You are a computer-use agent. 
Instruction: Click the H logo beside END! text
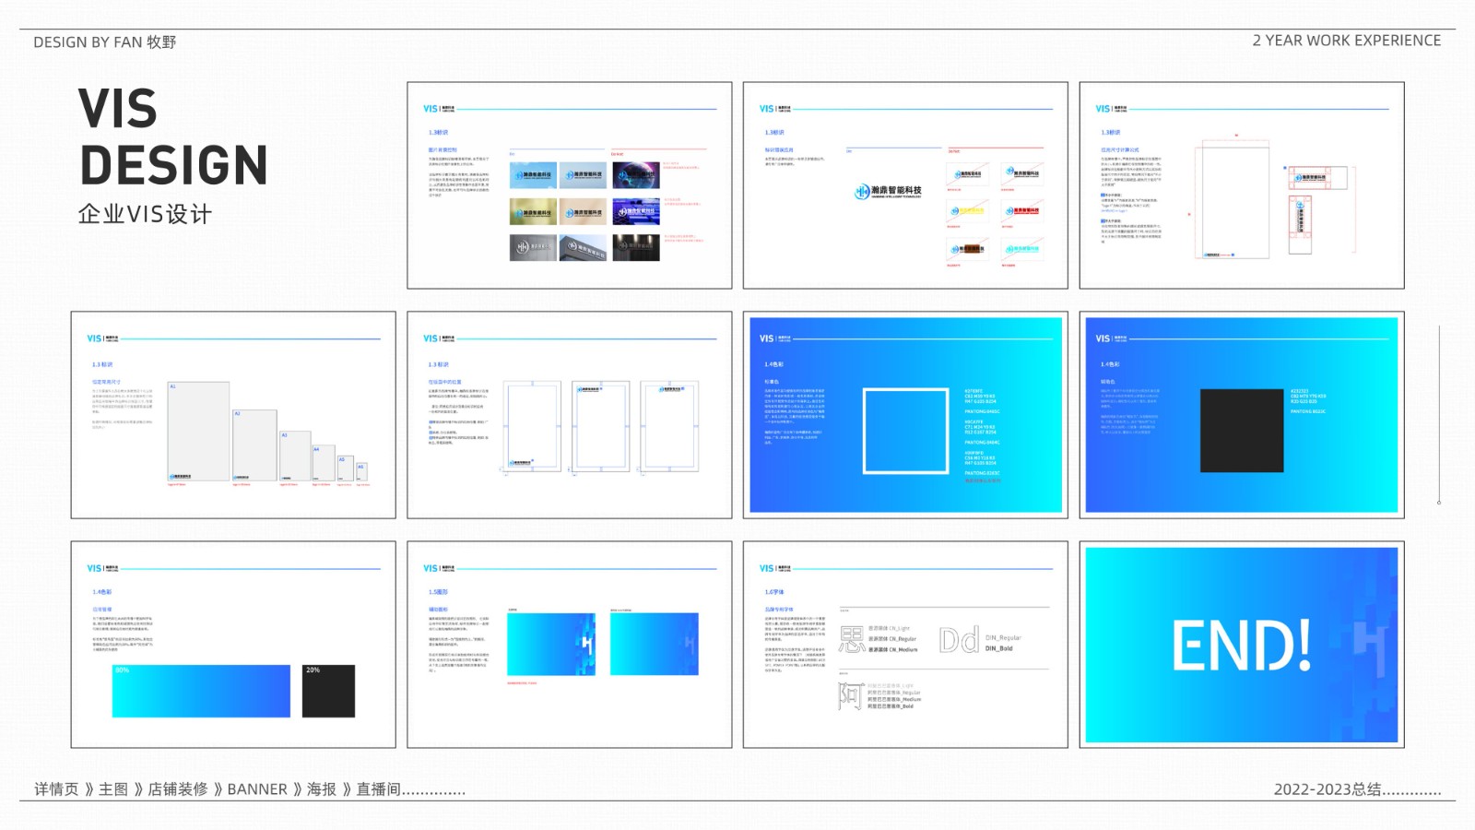(x=1371, y=646)
